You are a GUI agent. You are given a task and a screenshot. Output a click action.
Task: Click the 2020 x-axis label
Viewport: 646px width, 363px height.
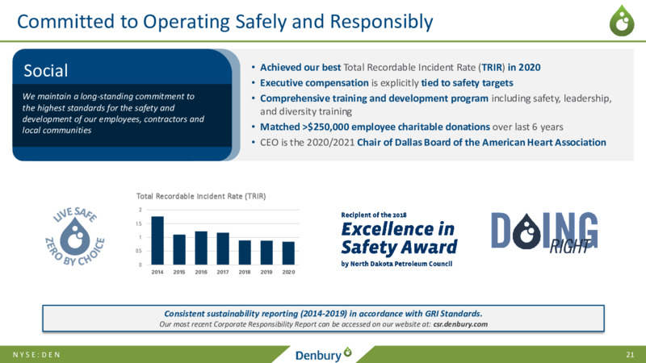tap(288, 272)
